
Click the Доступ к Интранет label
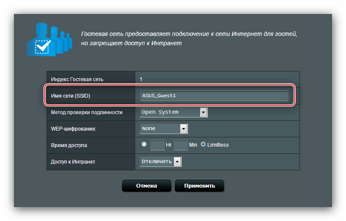pos(73,162)
